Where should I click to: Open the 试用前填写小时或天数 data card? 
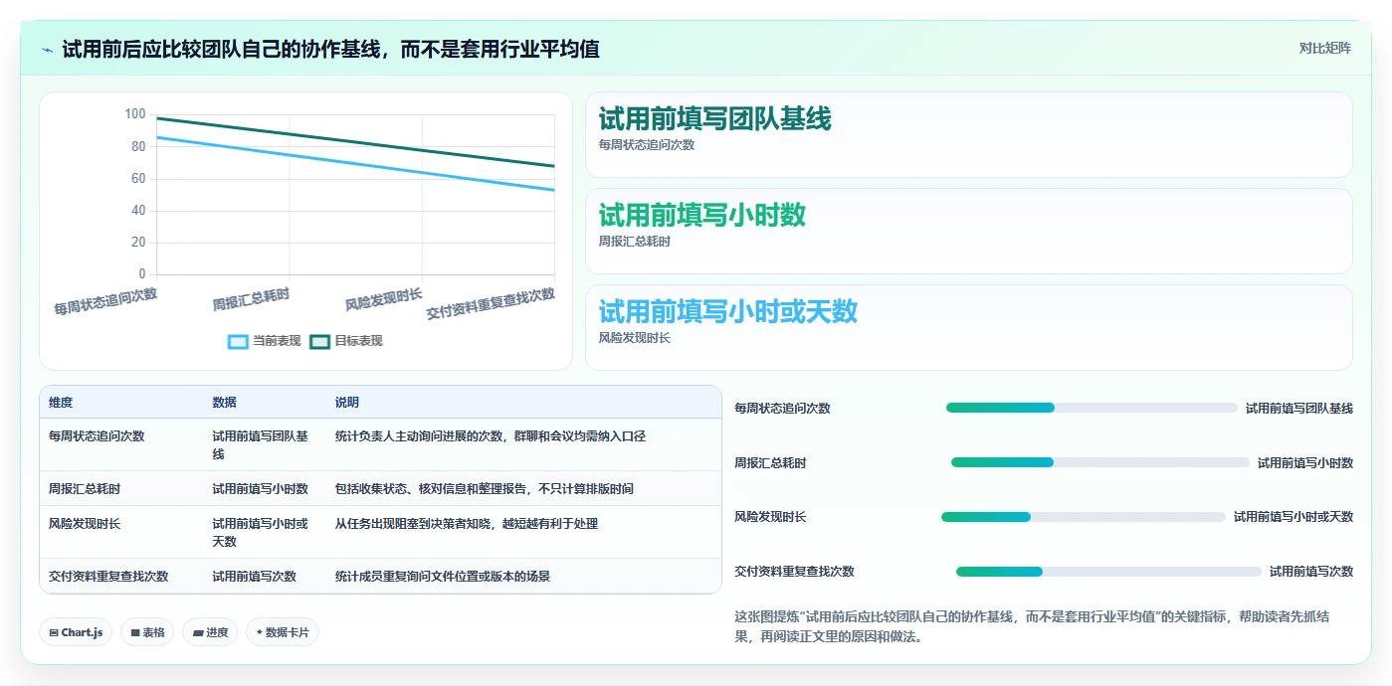coord(968,327)
